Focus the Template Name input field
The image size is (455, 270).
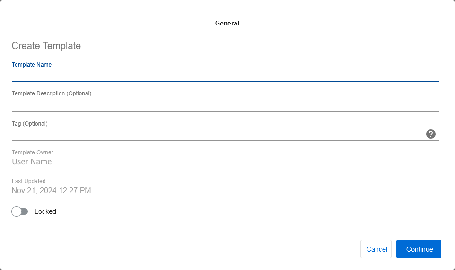[x=225, y=74]
